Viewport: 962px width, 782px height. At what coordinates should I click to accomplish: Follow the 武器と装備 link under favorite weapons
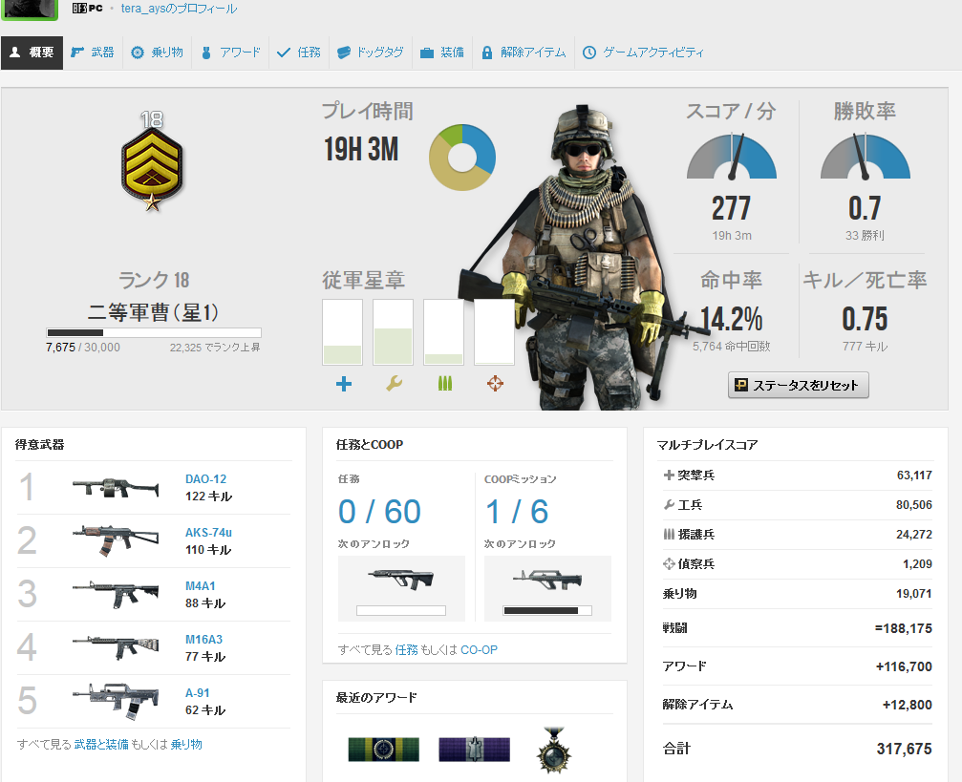(x=101, y=744)
